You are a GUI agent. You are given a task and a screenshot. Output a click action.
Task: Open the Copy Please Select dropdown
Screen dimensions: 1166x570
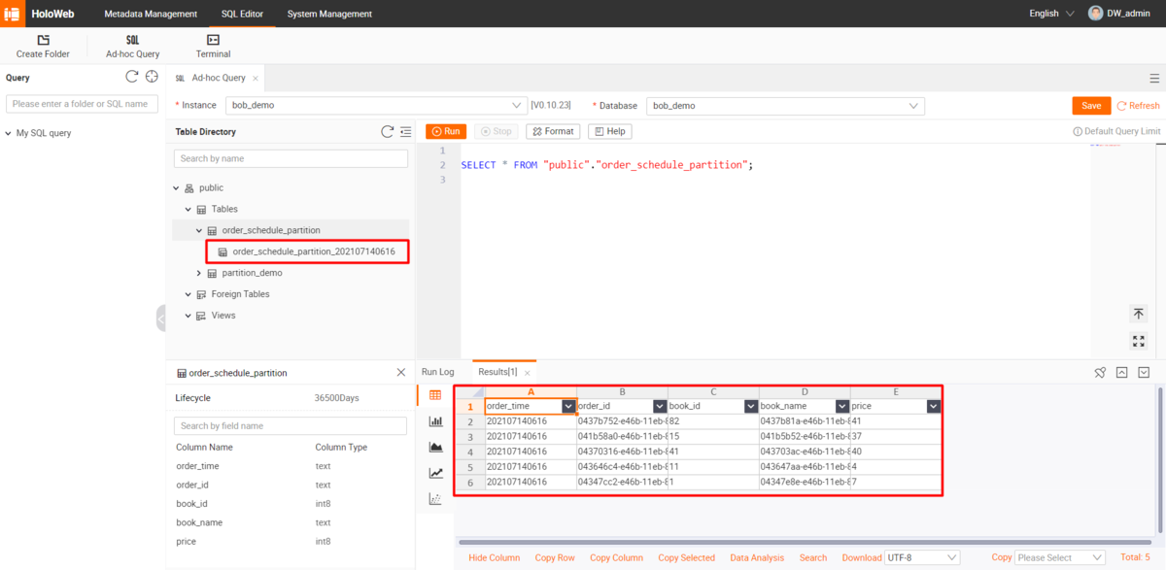pos(1059,557)
